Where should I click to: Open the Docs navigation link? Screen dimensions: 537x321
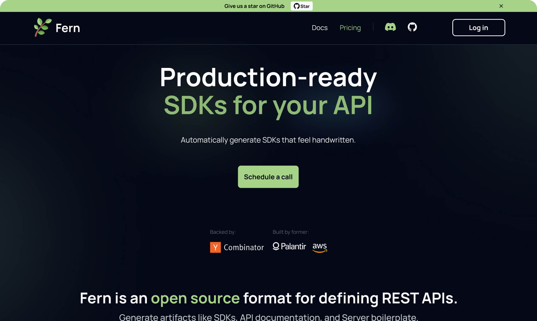[319, 28]
